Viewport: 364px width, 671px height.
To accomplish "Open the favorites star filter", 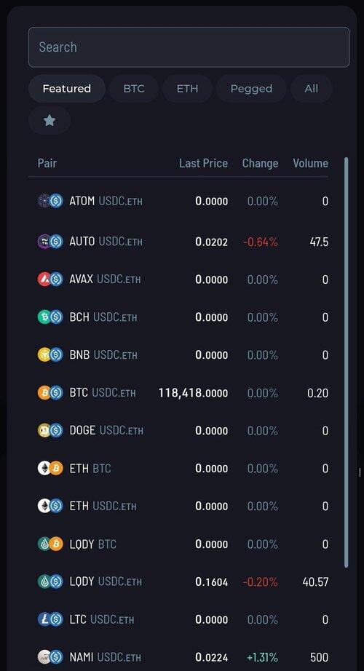I will (50, 121).
